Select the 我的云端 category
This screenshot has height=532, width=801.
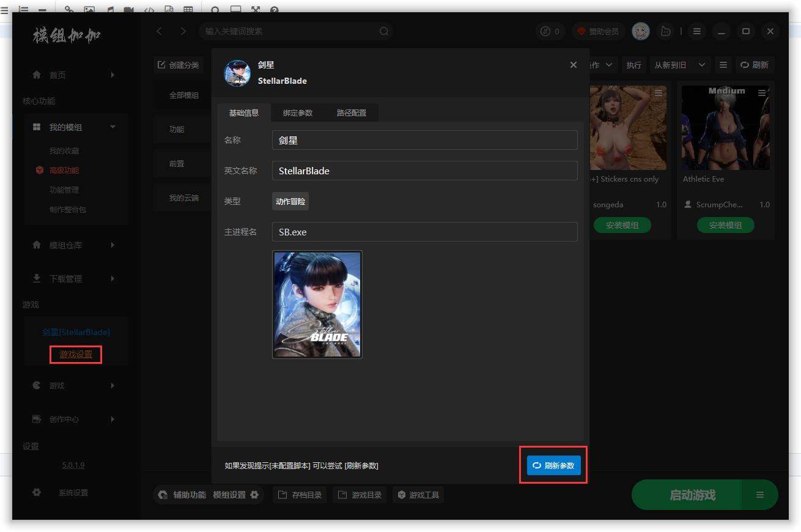coord(183,198)
